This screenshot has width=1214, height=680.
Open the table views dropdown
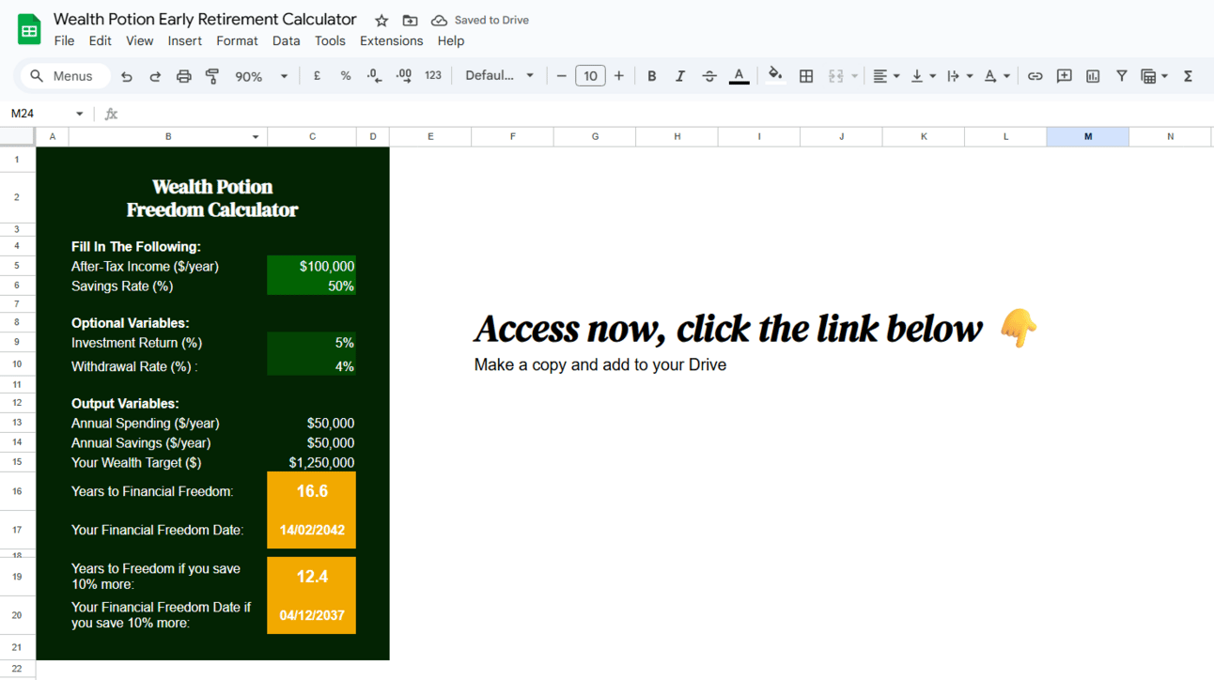tap(1154, 76)
